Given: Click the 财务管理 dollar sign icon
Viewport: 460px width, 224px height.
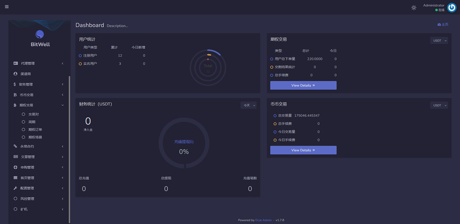Looking at the screenshot, I should coord(15,84).
